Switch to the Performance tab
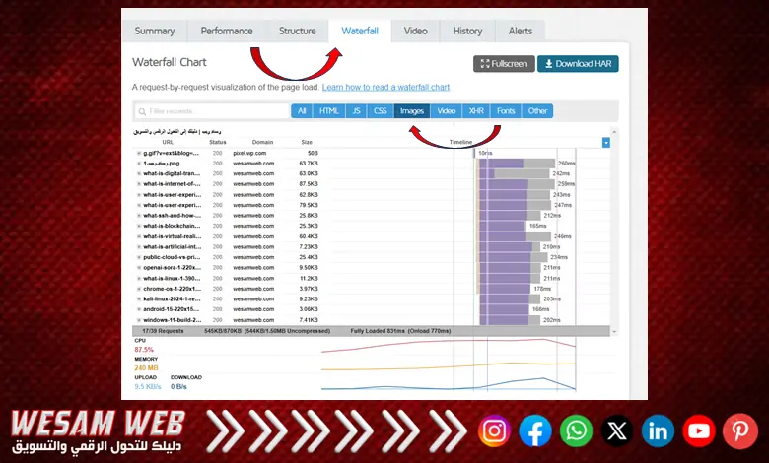The width and height of the screenshot is (769, 463). point(227,31)
